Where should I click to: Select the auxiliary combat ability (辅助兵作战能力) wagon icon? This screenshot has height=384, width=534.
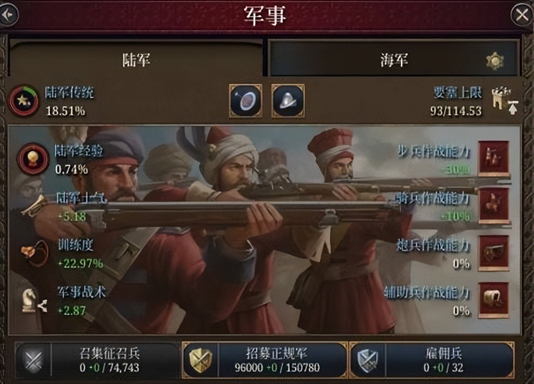point(494,300)
